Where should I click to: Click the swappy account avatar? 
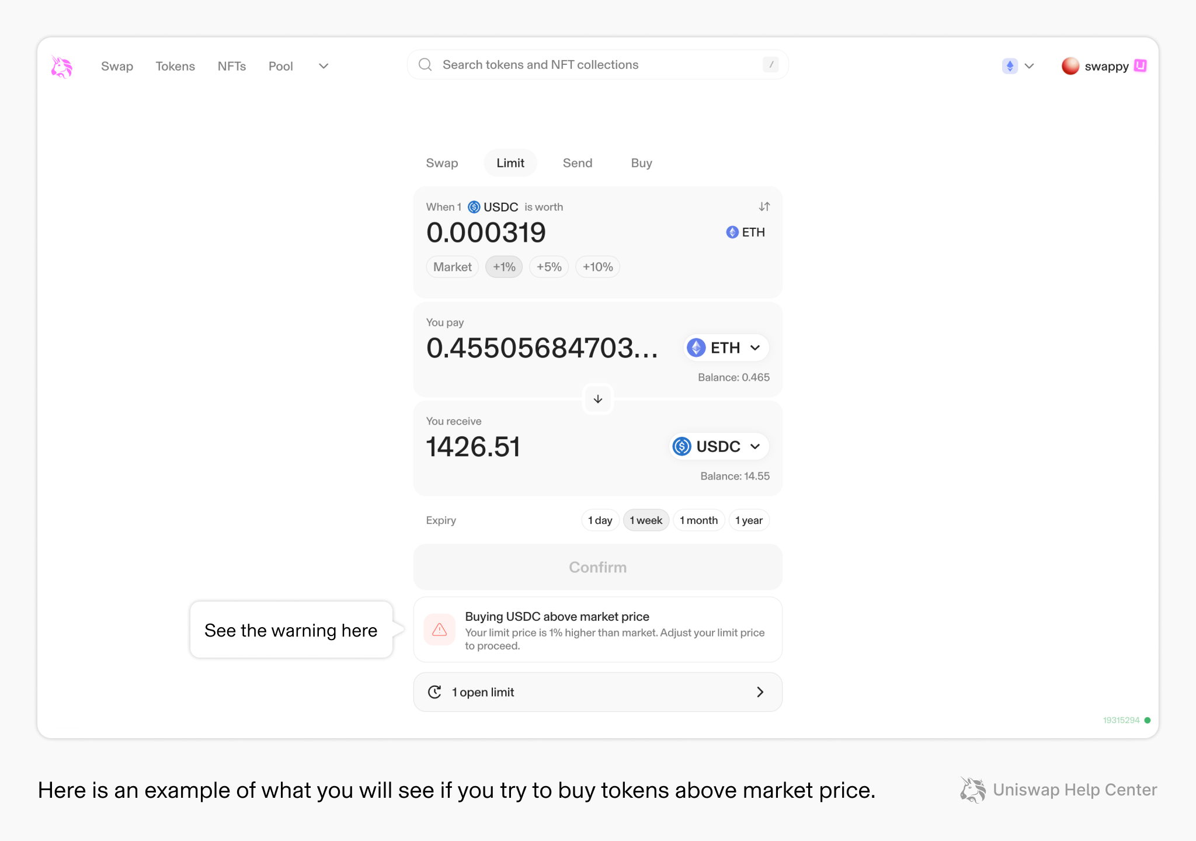coord(1070,66)
